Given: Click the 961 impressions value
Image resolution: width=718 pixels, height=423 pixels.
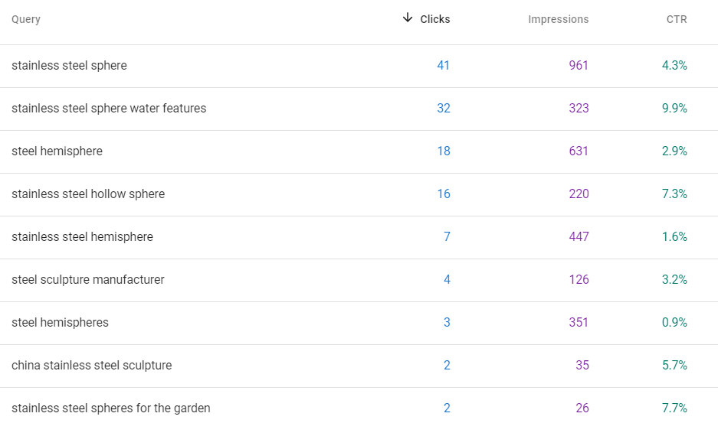Looking at the screenshot, I should 579,65.
